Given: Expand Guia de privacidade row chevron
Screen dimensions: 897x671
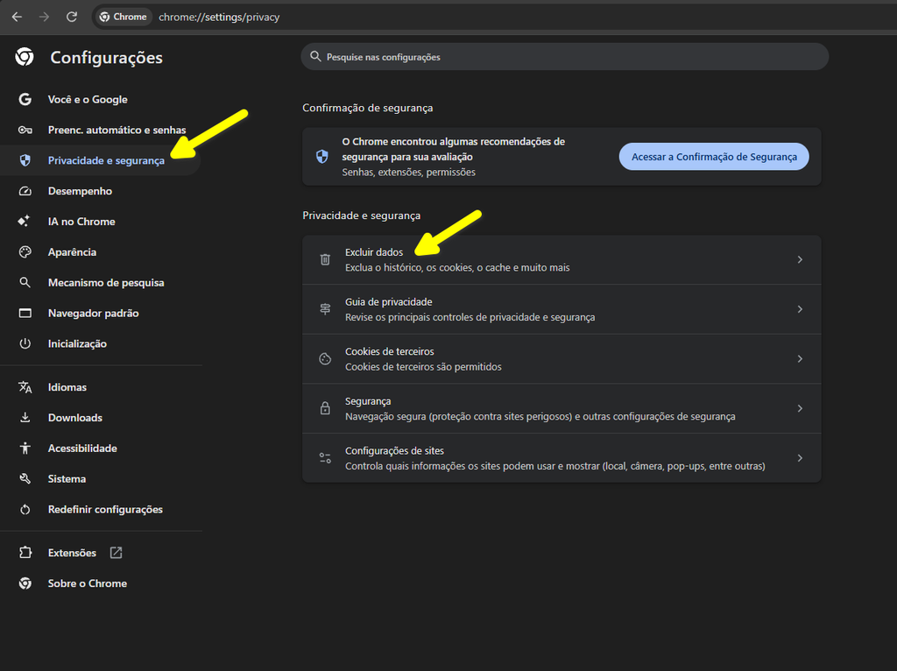Looking at the screenshot, I should tap(800, 309).
